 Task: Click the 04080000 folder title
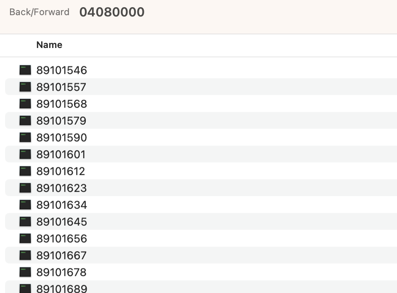[112, 12]
